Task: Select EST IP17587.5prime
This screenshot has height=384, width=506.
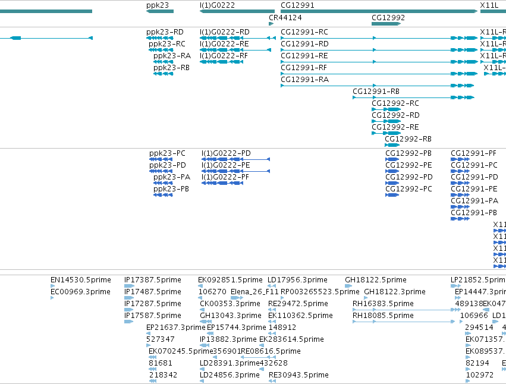Action: (x=128, y=322)
